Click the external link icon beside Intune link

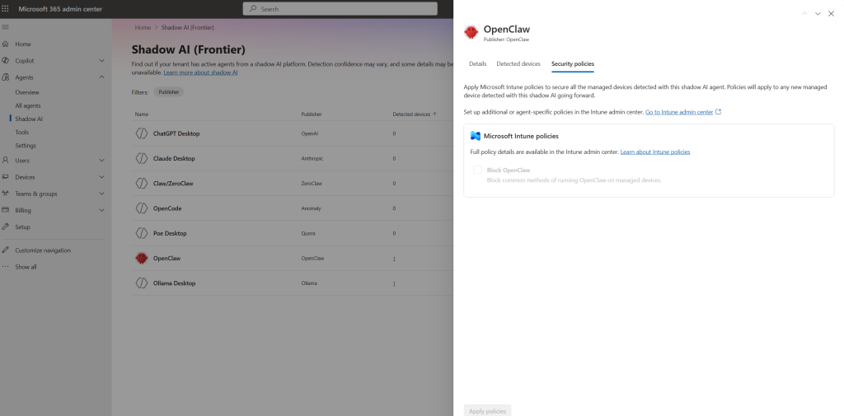(718, 112)
